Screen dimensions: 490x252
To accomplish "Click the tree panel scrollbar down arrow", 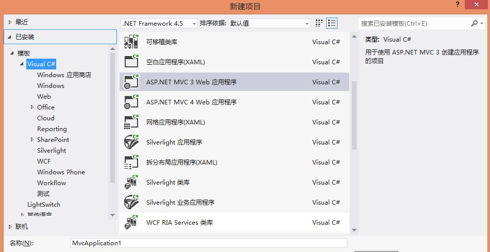I will click(112, 215).
